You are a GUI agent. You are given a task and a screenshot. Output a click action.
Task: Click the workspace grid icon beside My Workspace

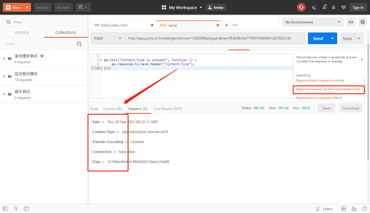click(x=164, y=8)
